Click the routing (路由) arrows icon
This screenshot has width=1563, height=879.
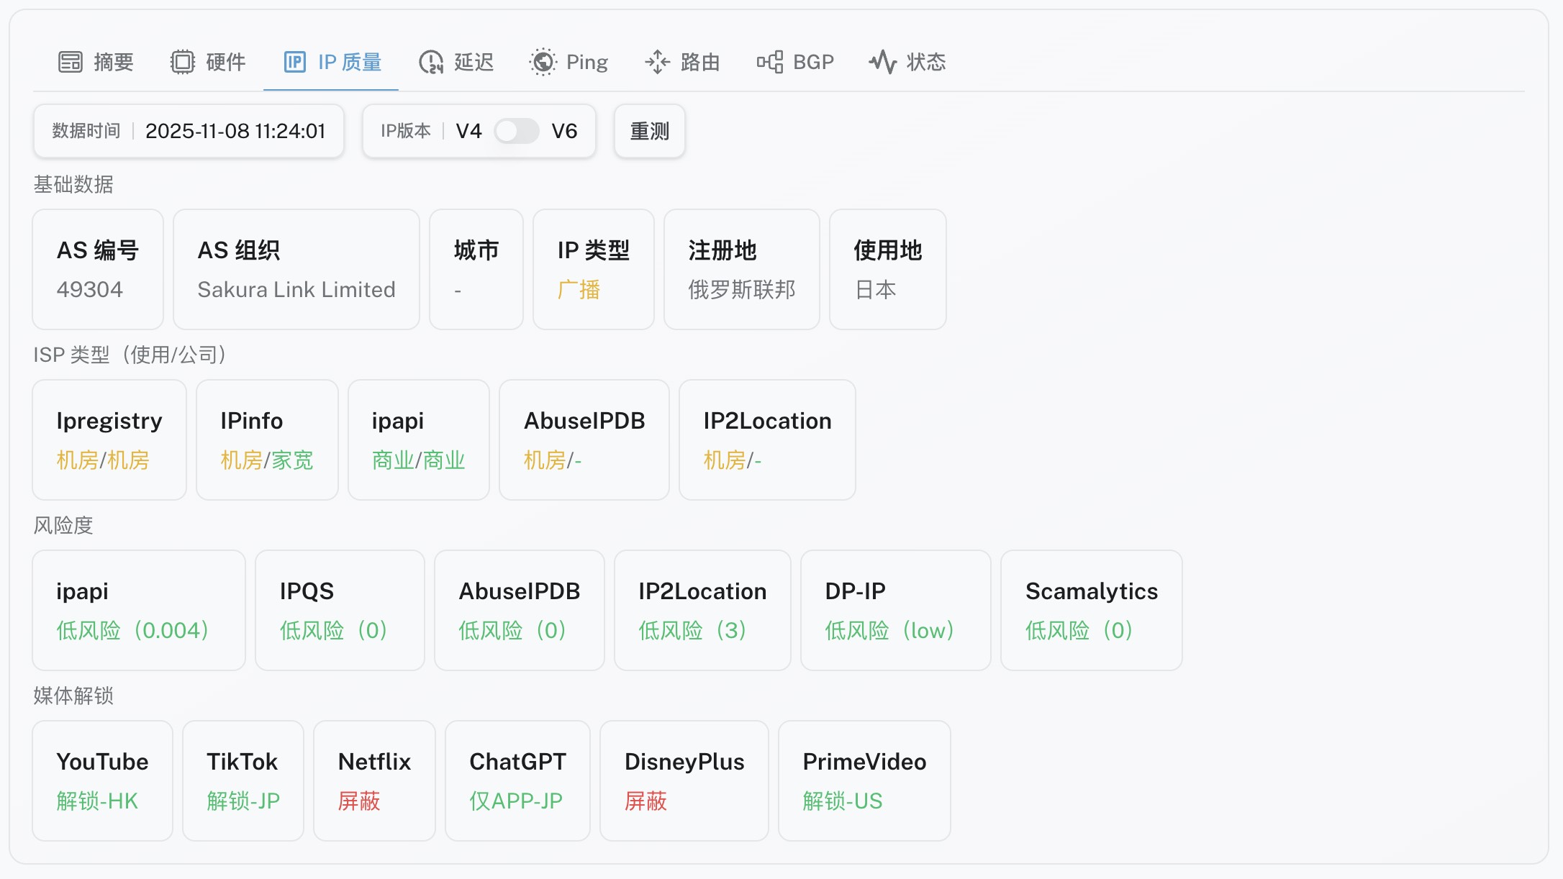(x=657, y=62)
